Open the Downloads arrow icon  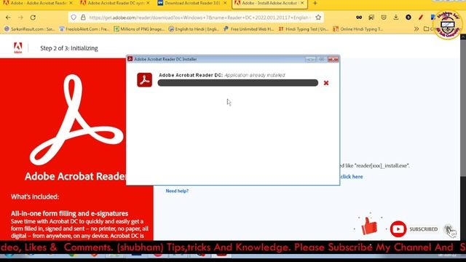point(396,17)
